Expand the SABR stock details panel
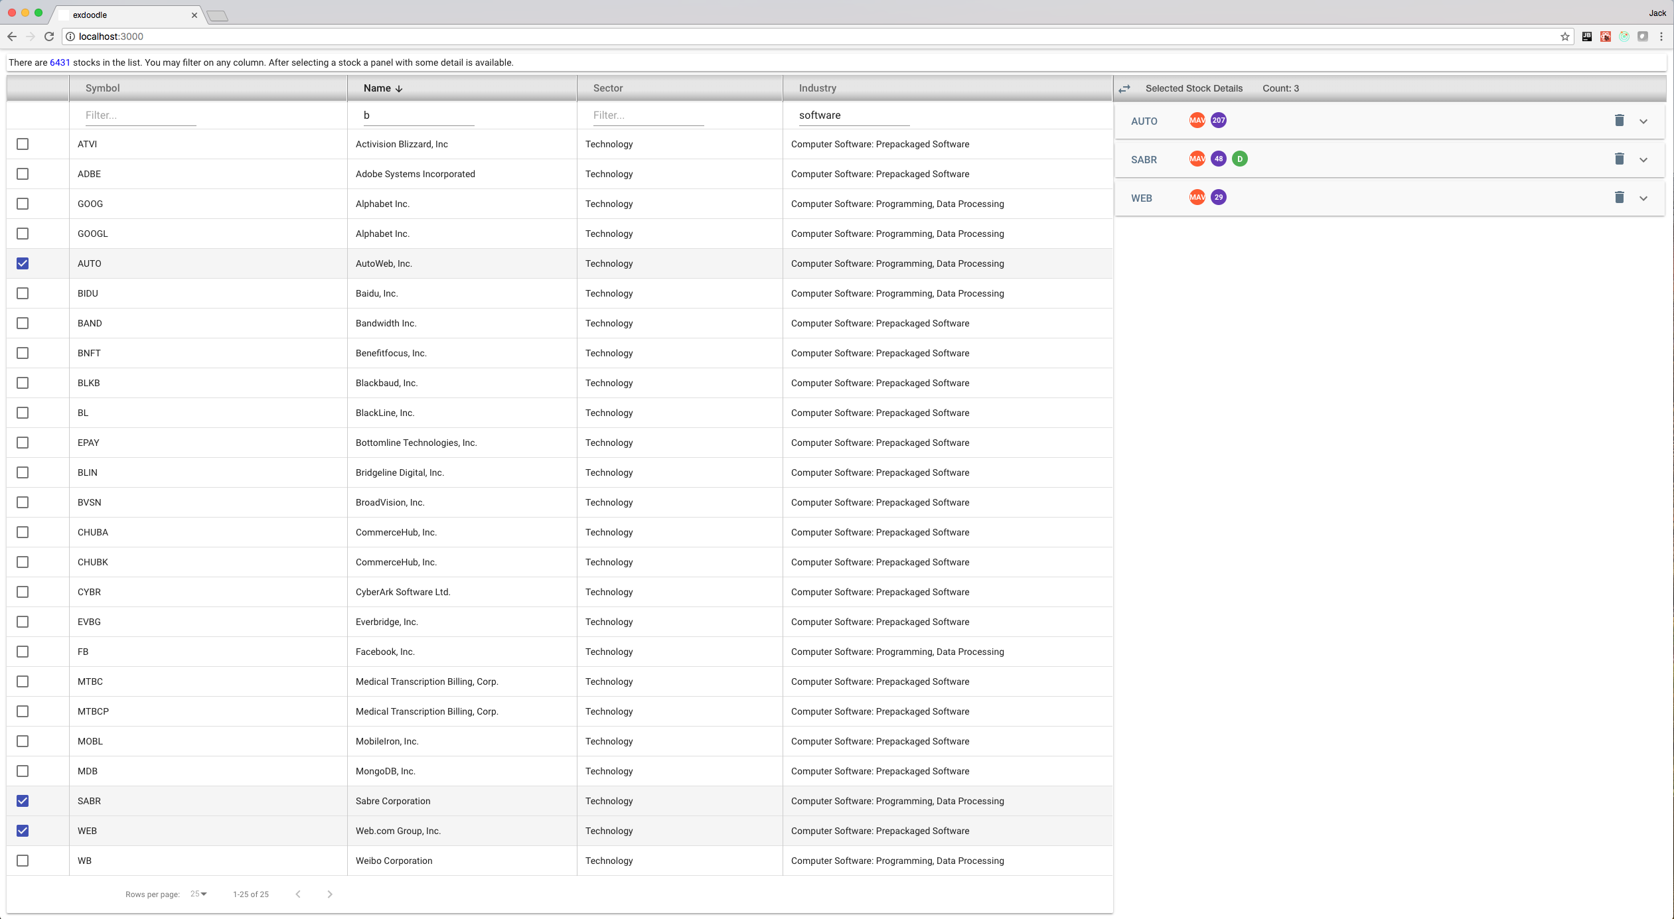Screen dimensions: 1674x919 (1643, 160)
